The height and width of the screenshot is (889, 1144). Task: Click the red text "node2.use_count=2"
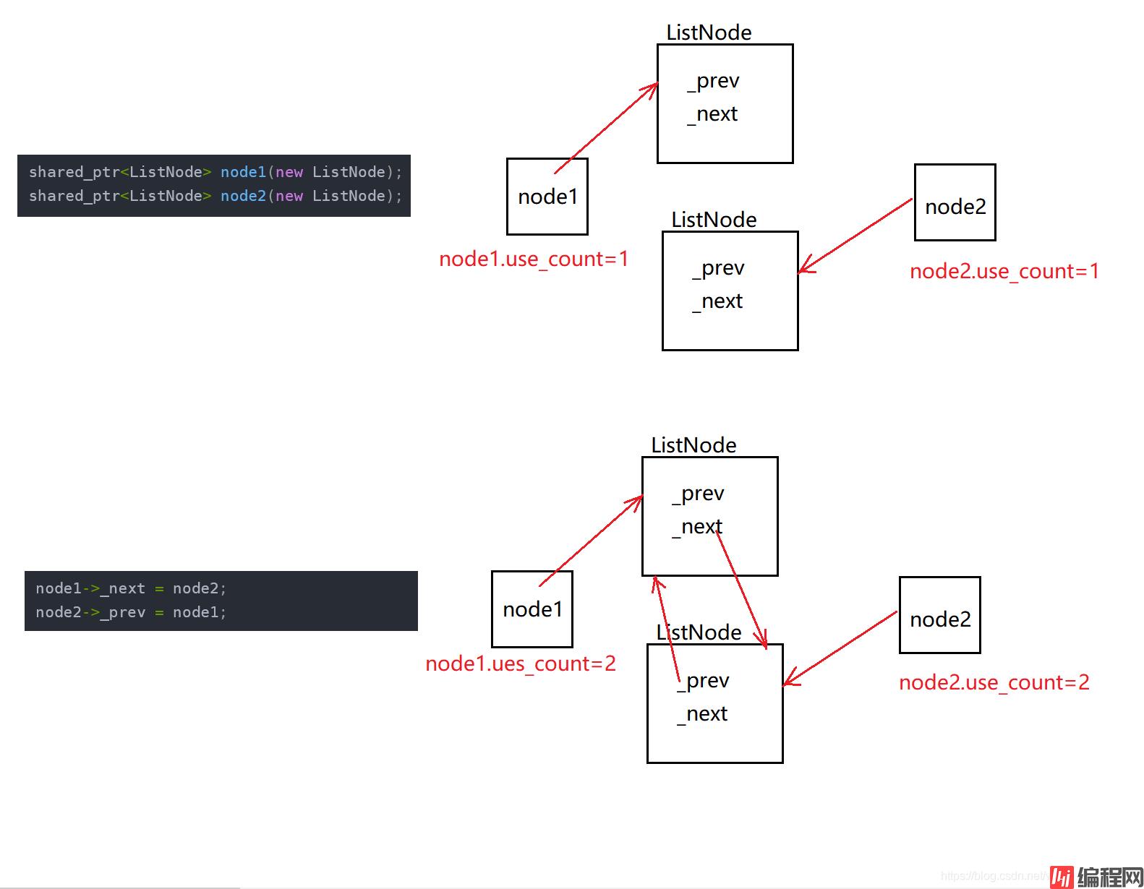(x=994, y=682)
